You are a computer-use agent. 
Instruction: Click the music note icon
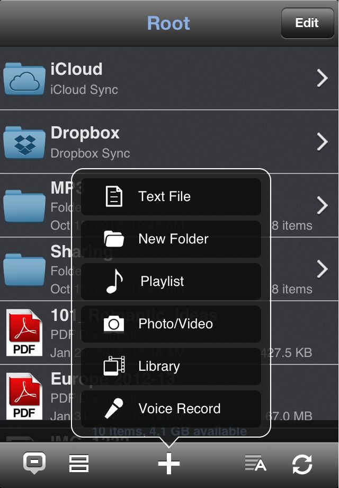pos(114,281)
